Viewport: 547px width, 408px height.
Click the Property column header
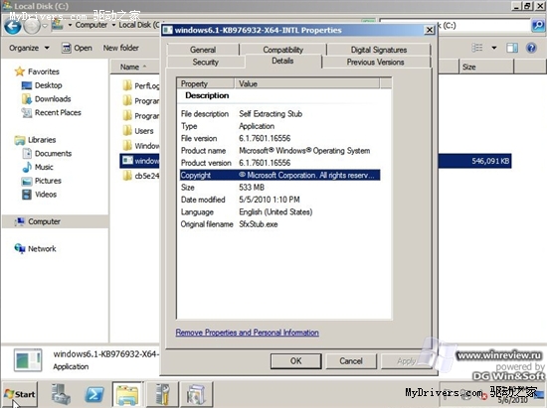point(206,83)
